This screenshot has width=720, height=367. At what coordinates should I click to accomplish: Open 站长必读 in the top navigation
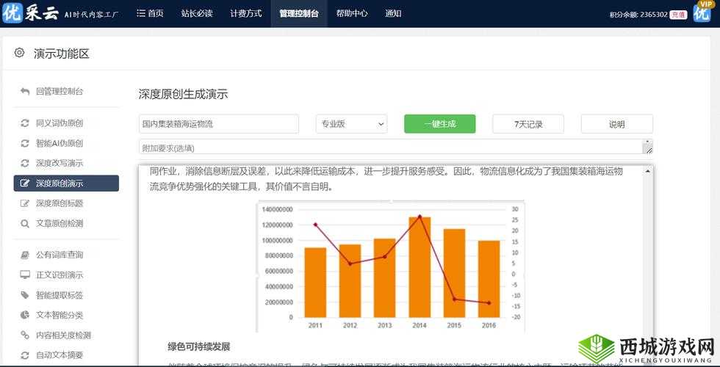(x=197, y=13)
